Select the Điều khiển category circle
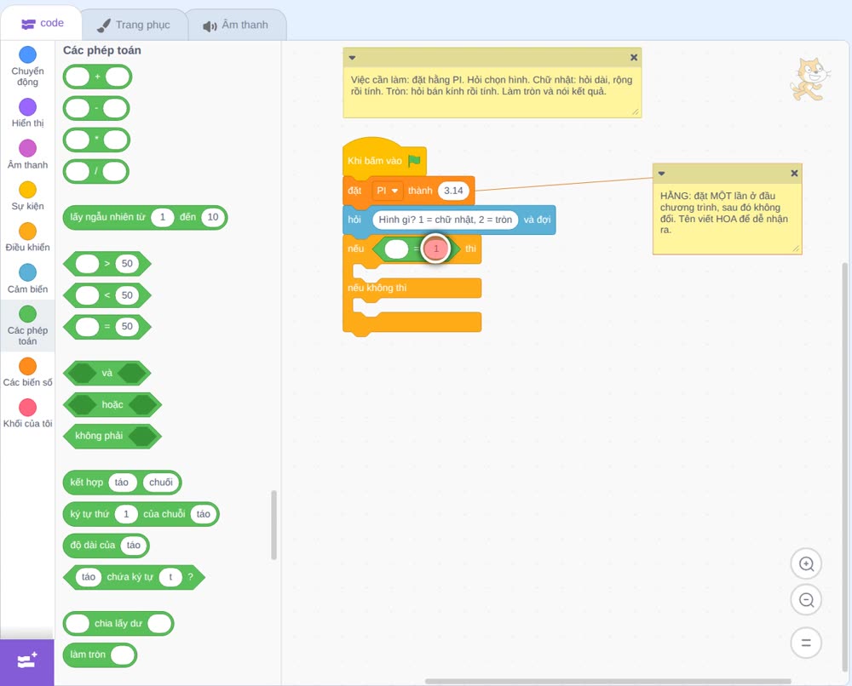 (28, 232)
